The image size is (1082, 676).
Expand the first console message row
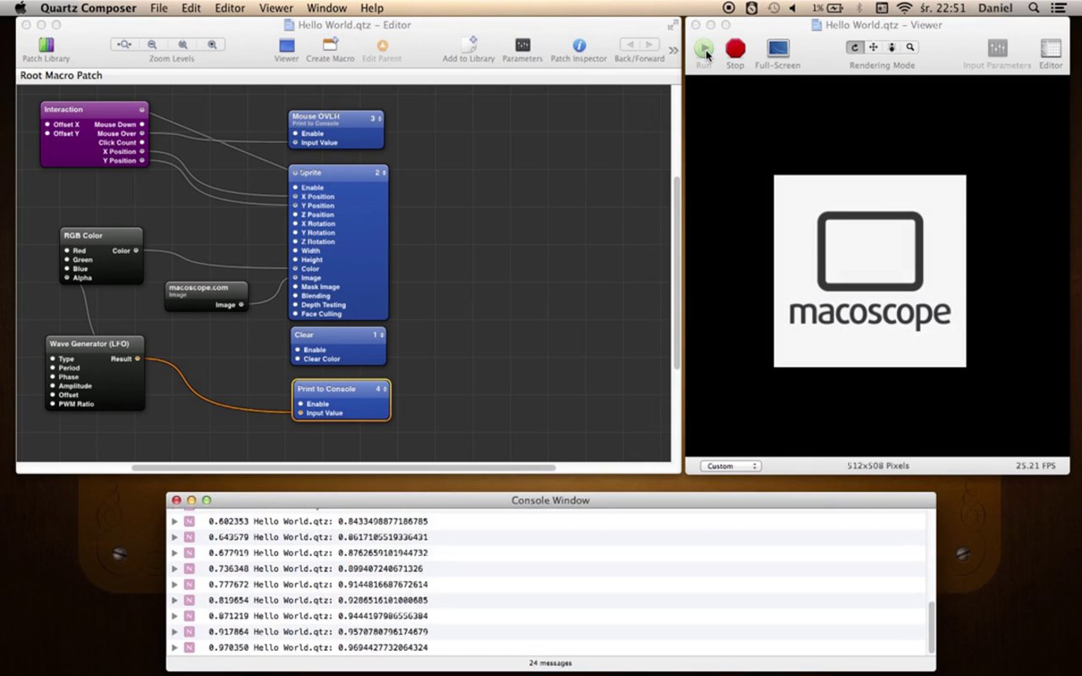[x=174, y=521]
